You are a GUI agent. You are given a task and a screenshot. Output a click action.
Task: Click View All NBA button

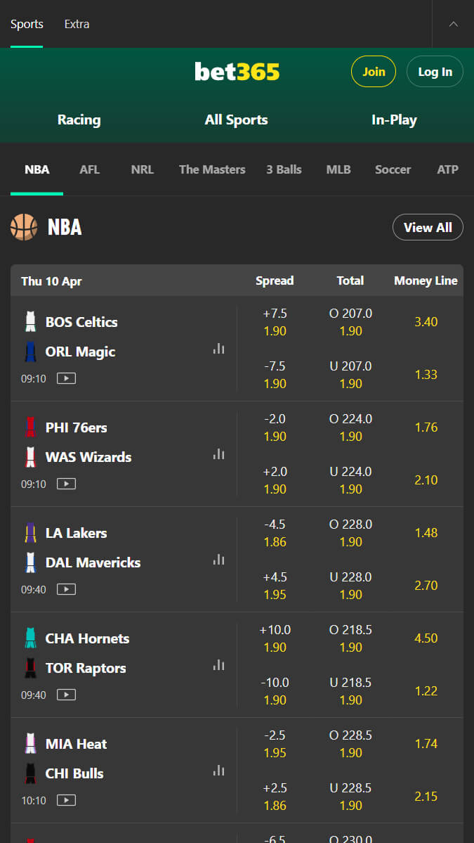click(428, 227)
